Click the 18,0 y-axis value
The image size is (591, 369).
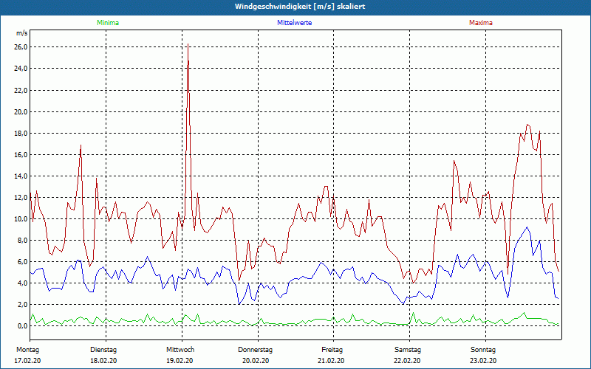point(21,134)
